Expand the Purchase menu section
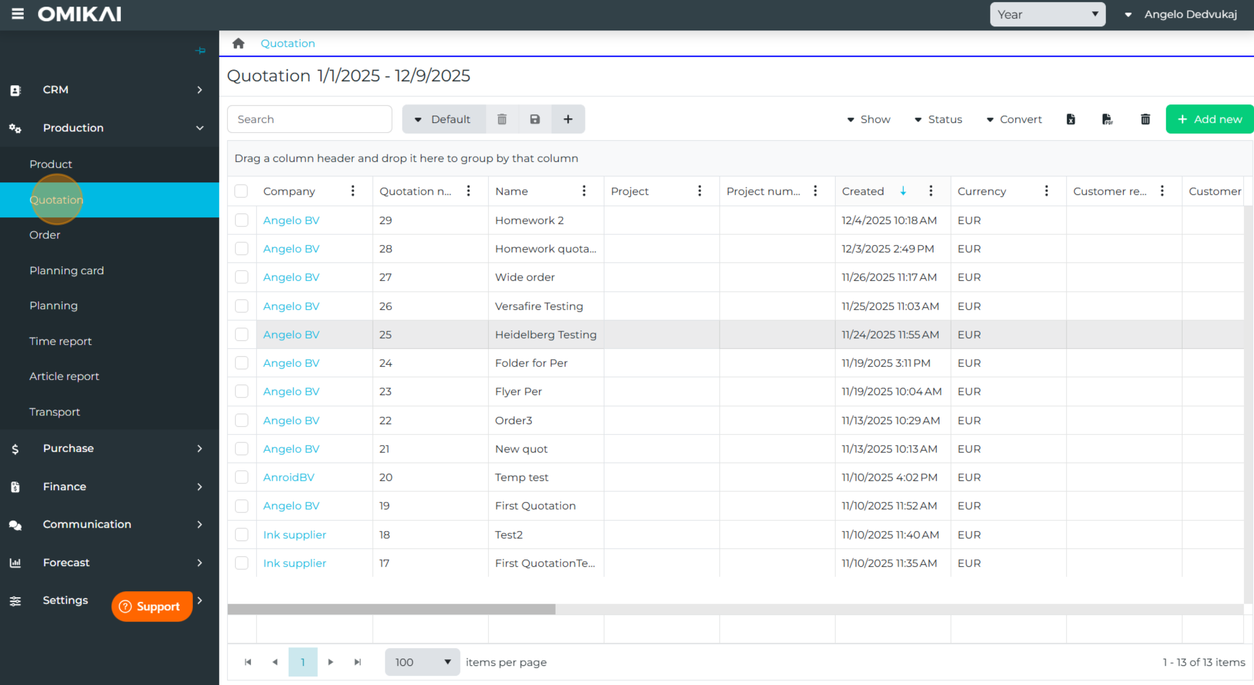 click(x=109, y=449)
